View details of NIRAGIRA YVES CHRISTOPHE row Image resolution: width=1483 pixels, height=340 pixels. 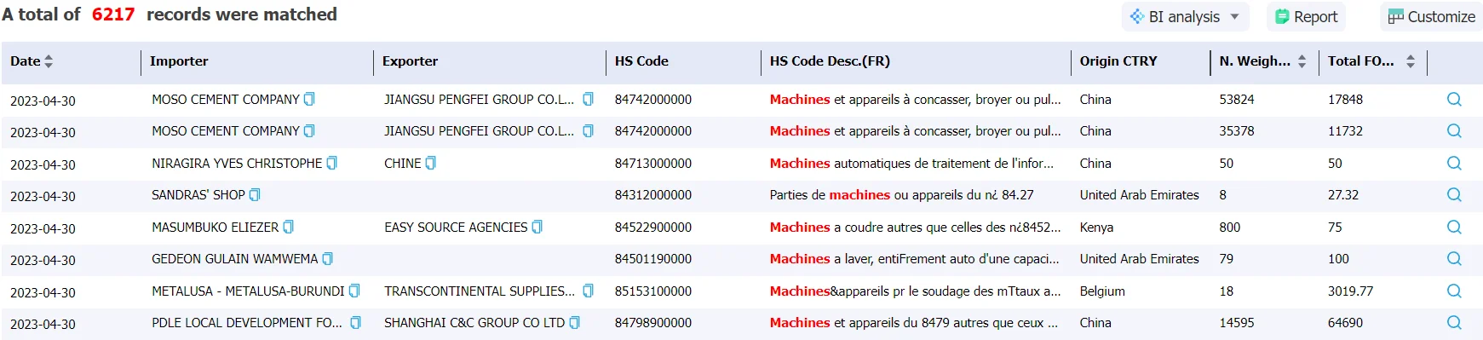[1454, 164]
